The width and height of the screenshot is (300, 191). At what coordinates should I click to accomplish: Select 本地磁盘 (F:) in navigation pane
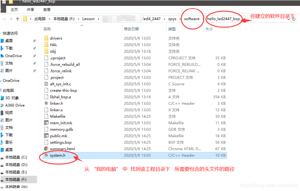tap(16, 179)
